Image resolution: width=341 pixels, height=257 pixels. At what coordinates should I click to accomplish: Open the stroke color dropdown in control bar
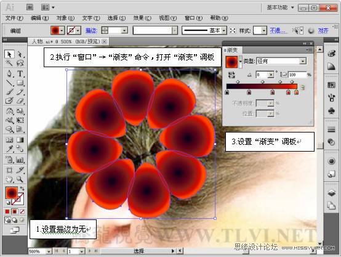pyautogui.click(x=78, y=30)
